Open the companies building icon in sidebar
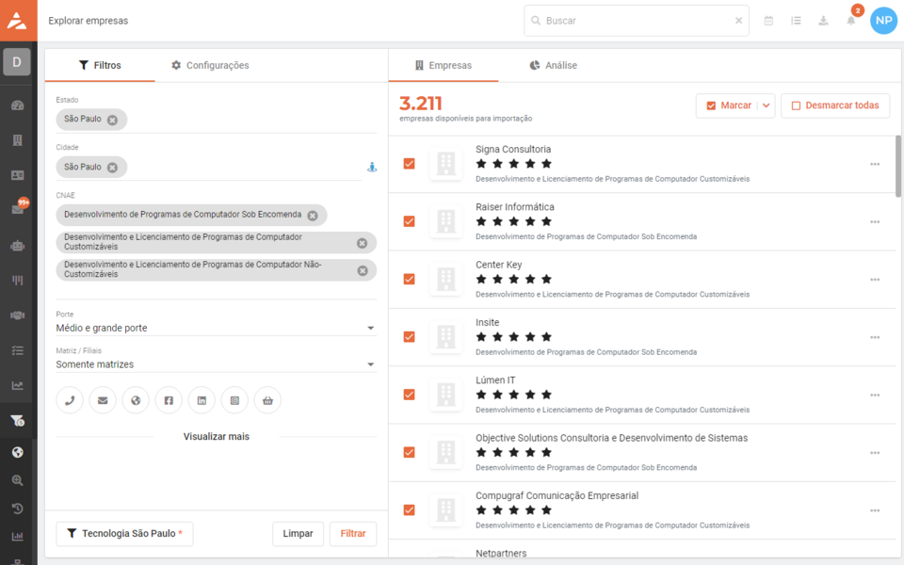 coord(17,140)
